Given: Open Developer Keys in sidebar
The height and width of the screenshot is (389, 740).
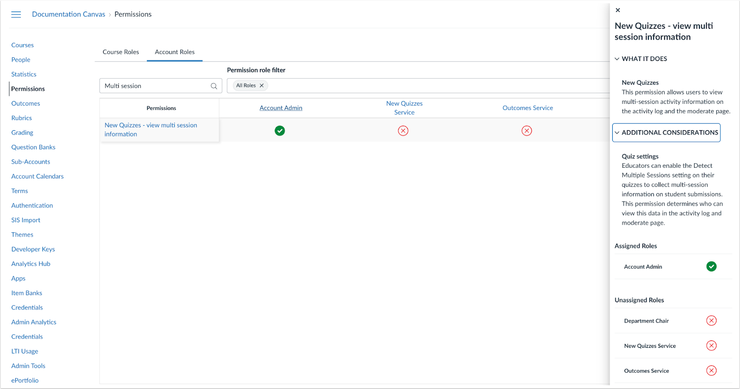Looking at the screenshot, I should pos(33,249).
